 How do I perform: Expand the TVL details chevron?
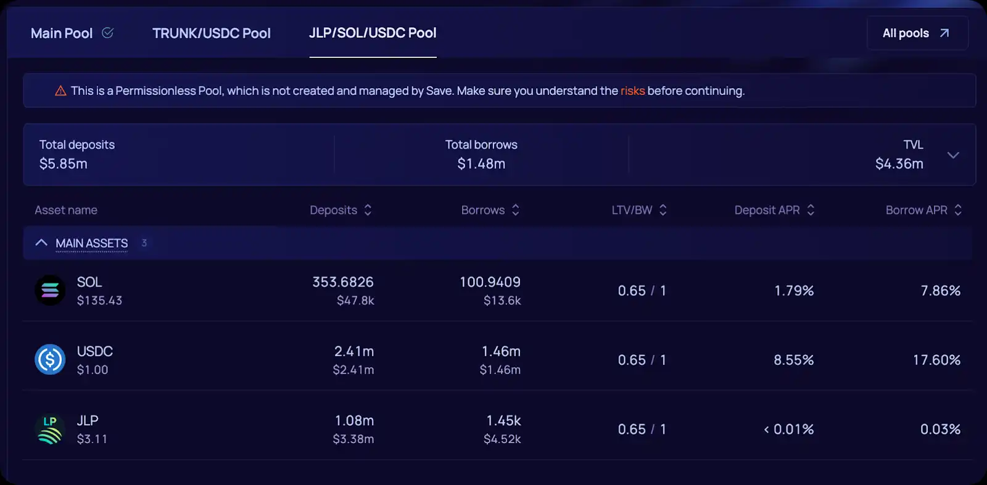click(953, 155)
